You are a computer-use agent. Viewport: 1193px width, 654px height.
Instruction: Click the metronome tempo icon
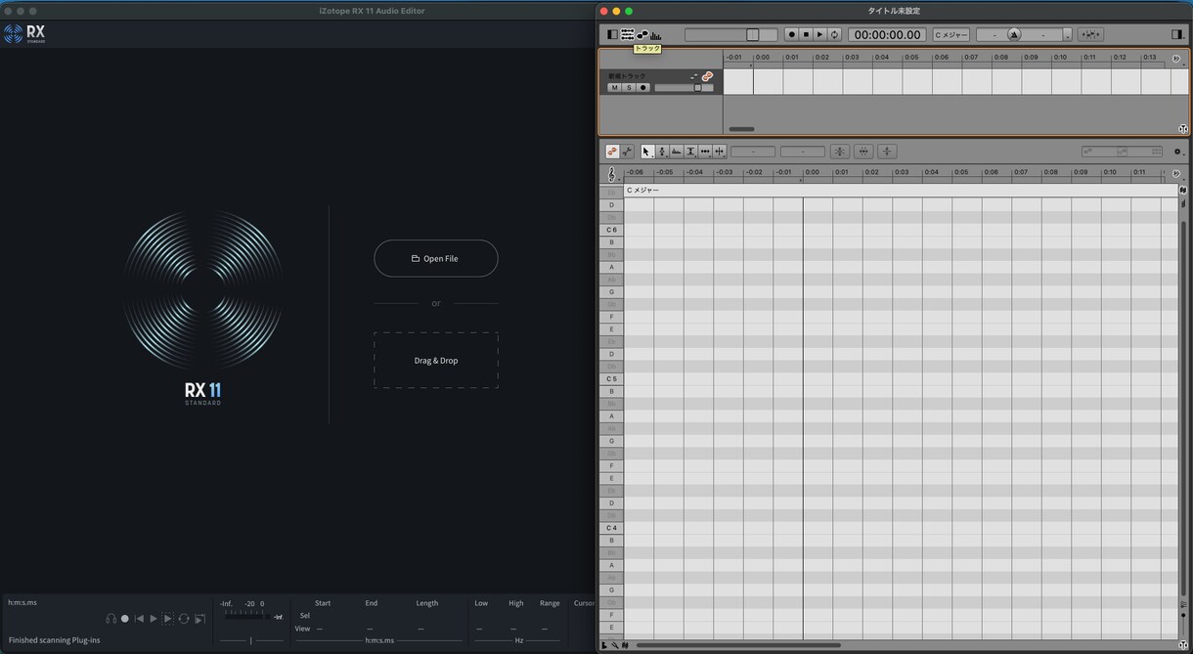[x=1014, y=34]
